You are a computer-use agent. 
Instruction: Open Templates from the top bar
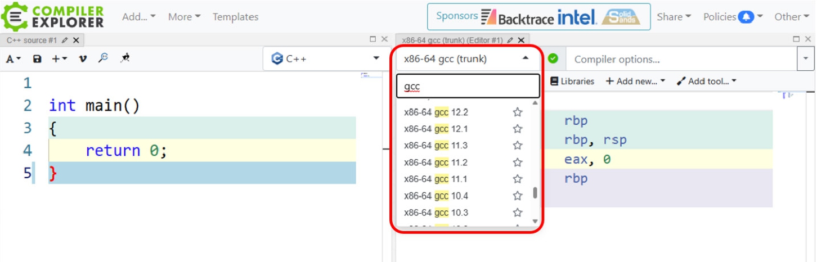click(x=235, y=17)
